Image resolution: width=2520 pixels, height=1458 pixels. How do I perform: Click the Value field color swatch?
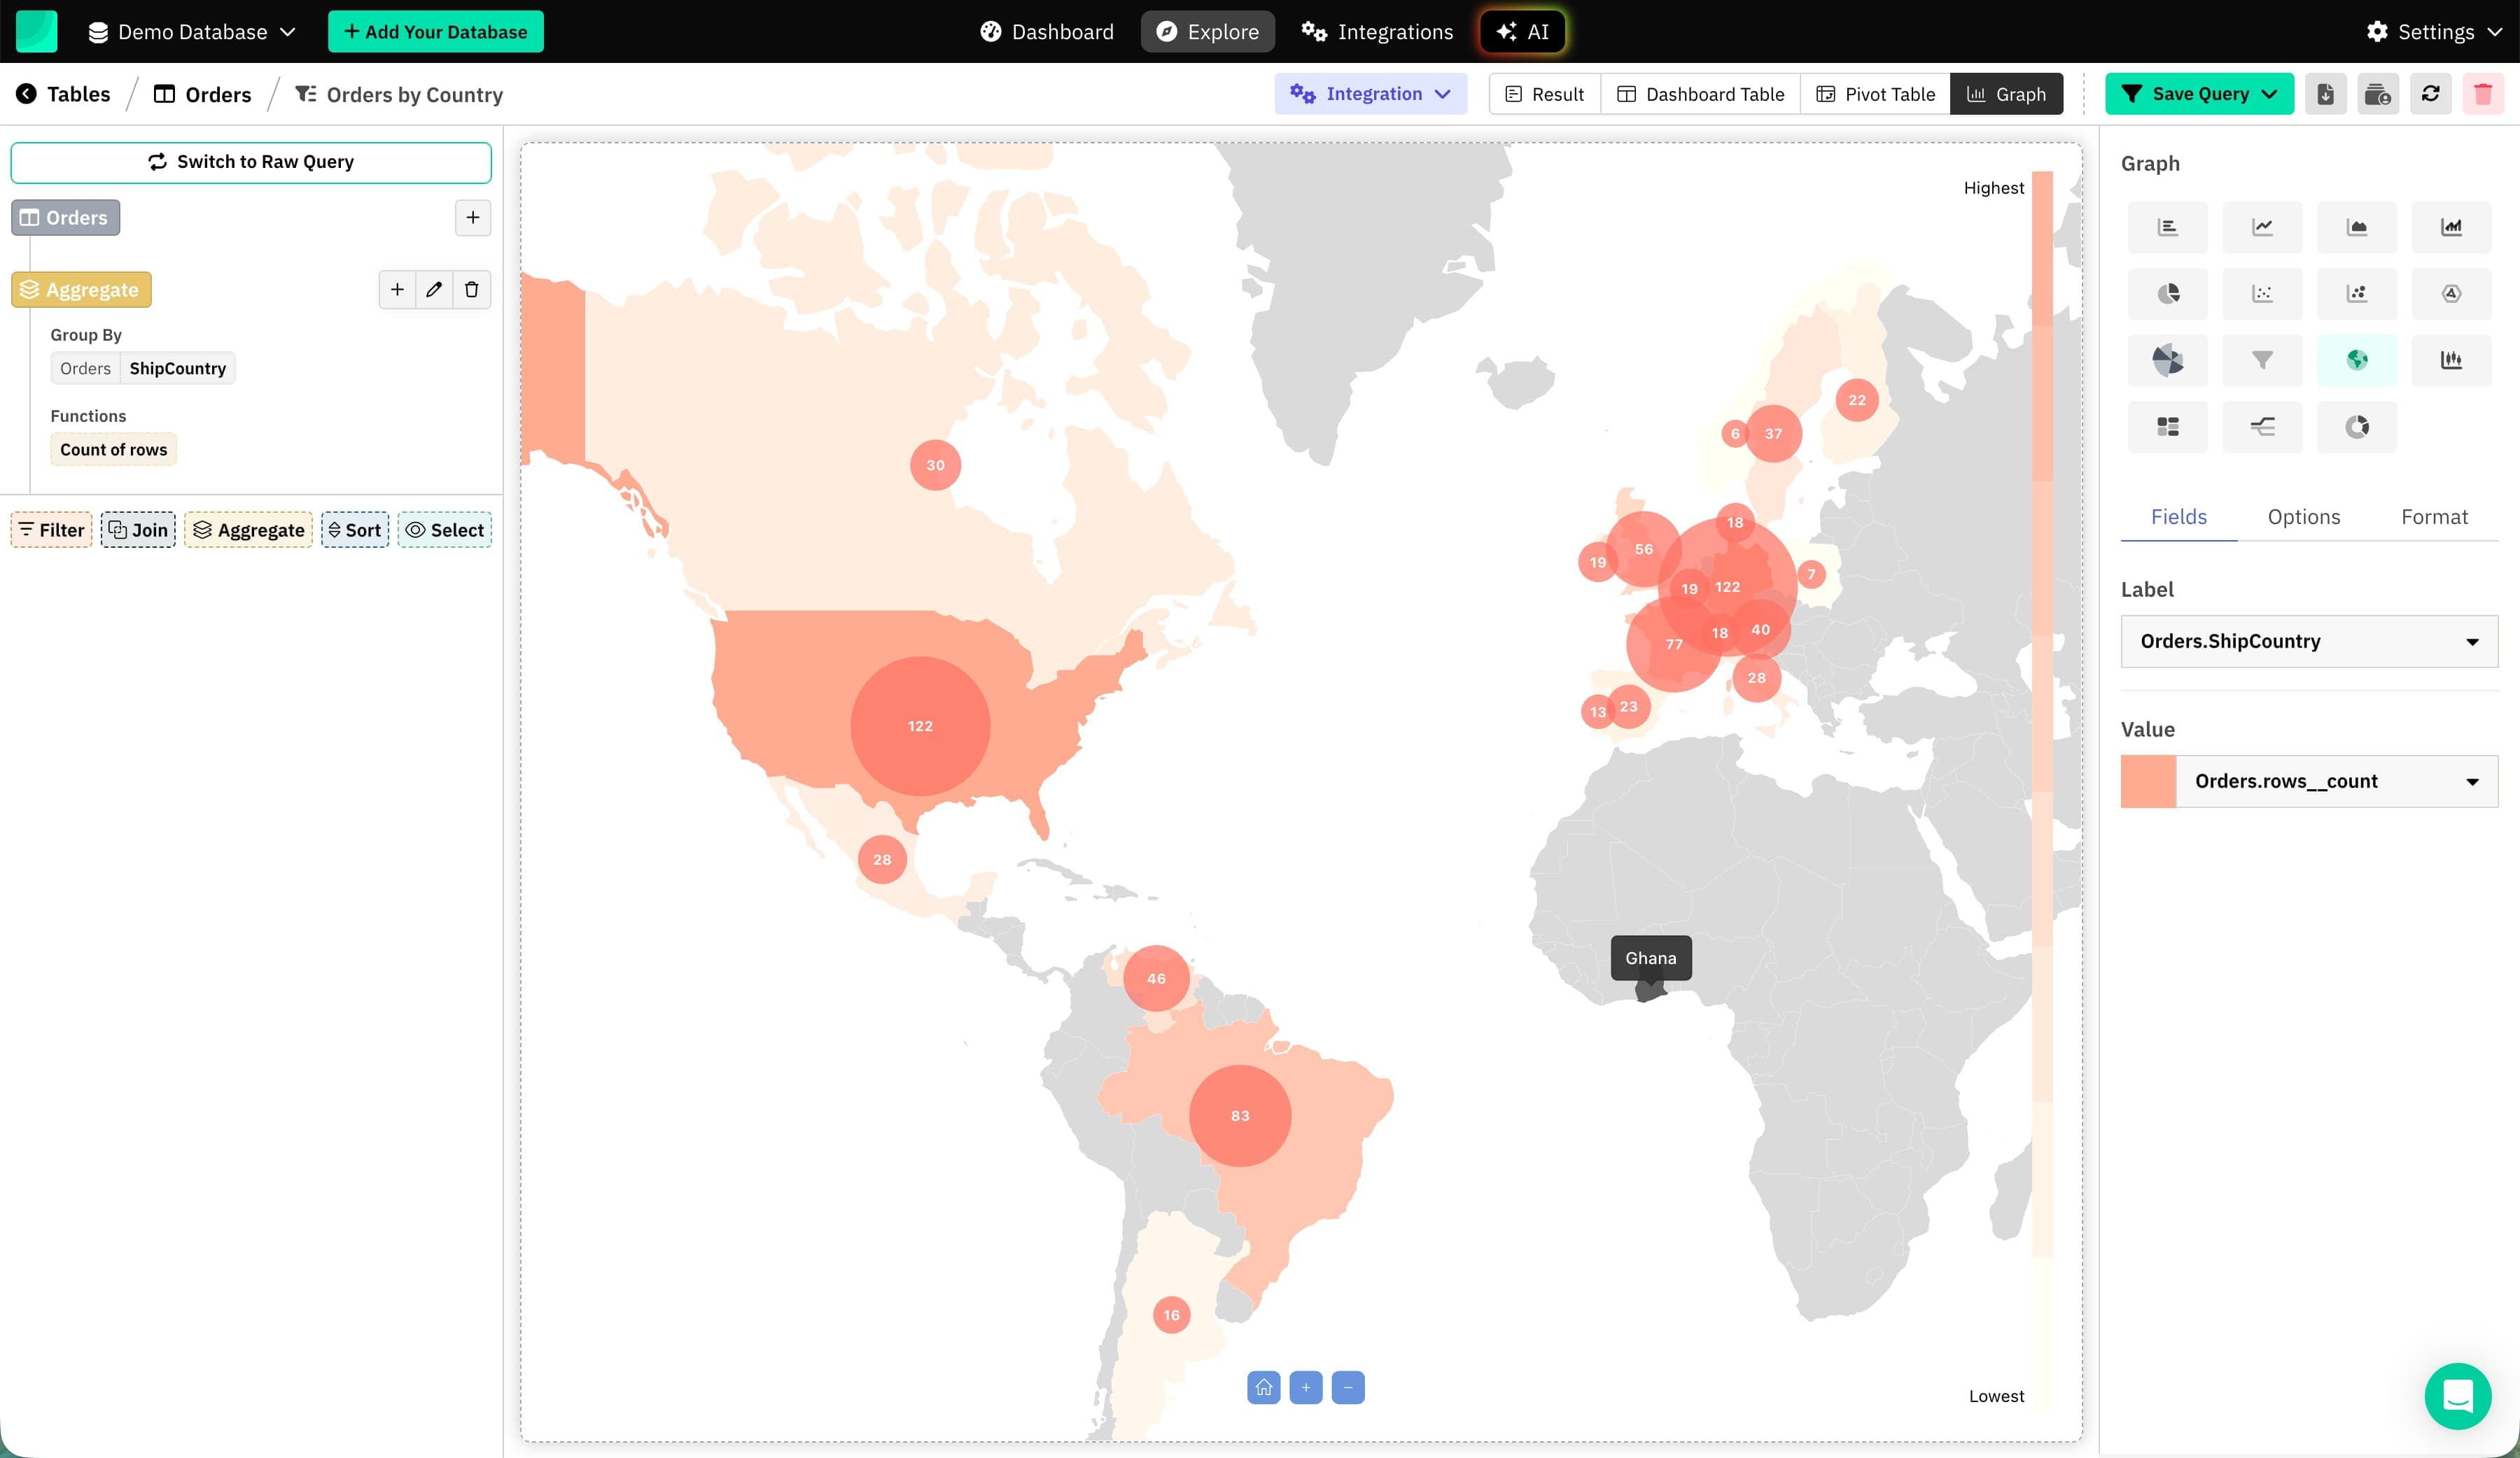click(x=2147, y=781)
